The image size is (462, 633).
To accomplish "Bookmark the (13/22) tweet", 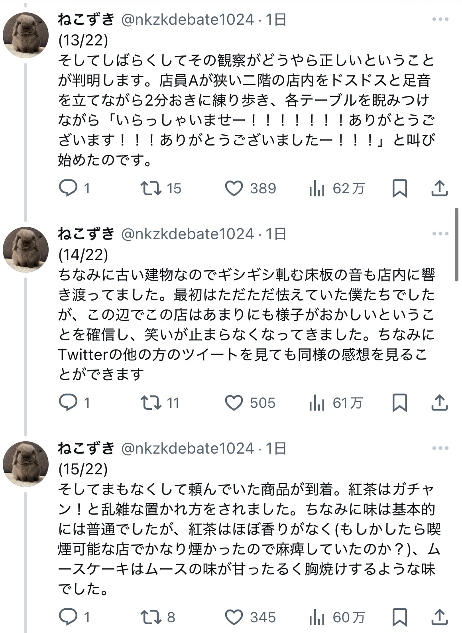I will [399, 189].
